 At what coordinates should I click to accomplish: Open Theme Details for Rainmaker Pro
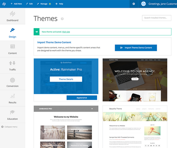pyautogui.click(x=66, y=79)
